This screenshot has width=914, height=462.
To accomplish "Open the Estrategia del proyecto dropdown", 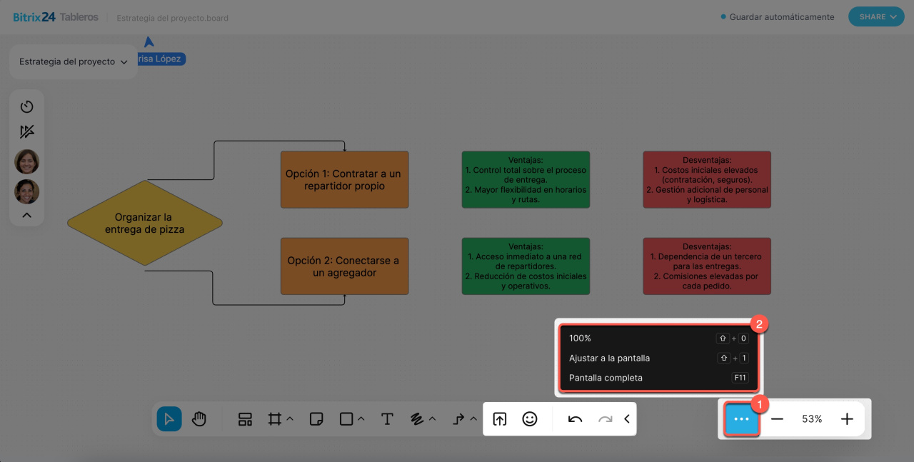I will (74, 62).
